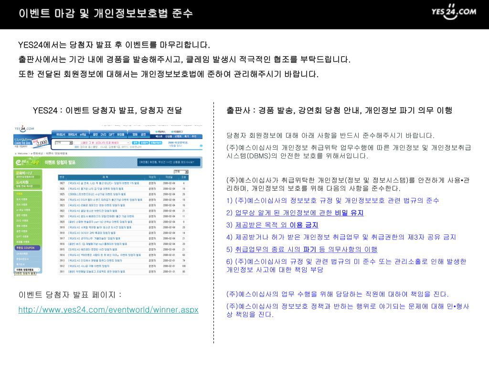
Task: Open winners post number 3925
Action: click(x=96, y=194)
